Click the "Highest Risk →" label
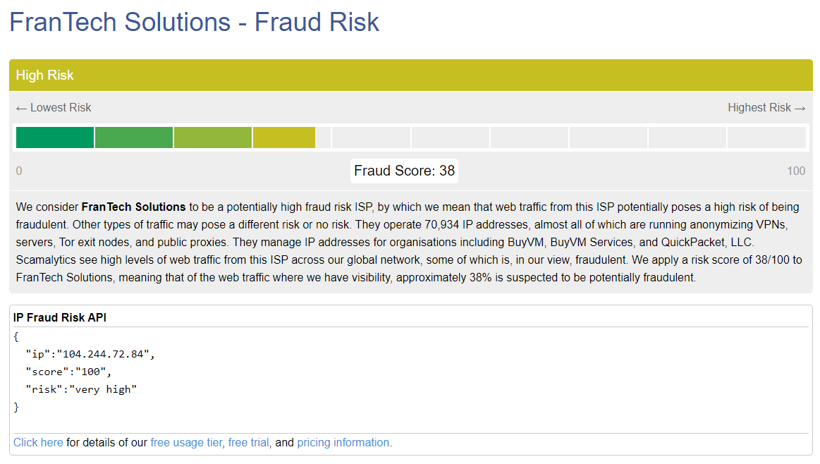Screen dimensions: 820x464 pos(766,108)
